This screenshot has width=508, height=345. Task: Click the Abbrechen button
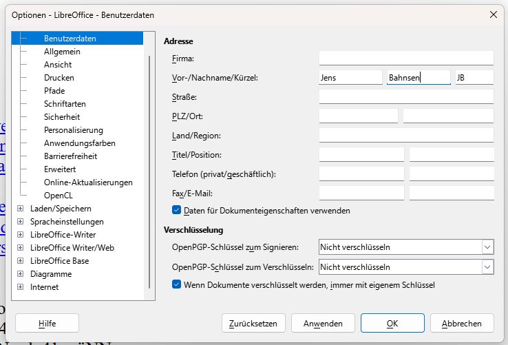pos(462,323)
